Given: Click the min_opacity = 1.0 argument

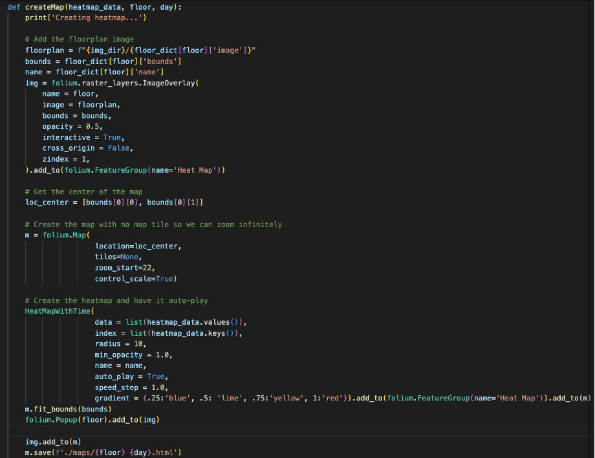Looking at the screenshot, I should pyautogui.click(x=133, y=354).
